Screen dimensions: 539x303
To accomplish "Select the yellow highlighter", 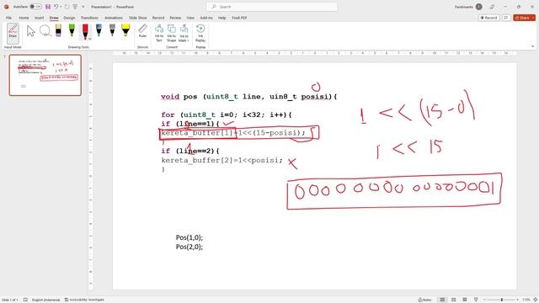I will (x=125, y=30).
